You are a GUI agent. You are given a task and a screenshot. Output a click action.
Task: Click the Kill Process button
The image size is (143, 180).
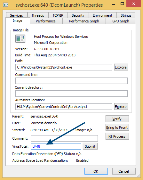pos(117,136)
